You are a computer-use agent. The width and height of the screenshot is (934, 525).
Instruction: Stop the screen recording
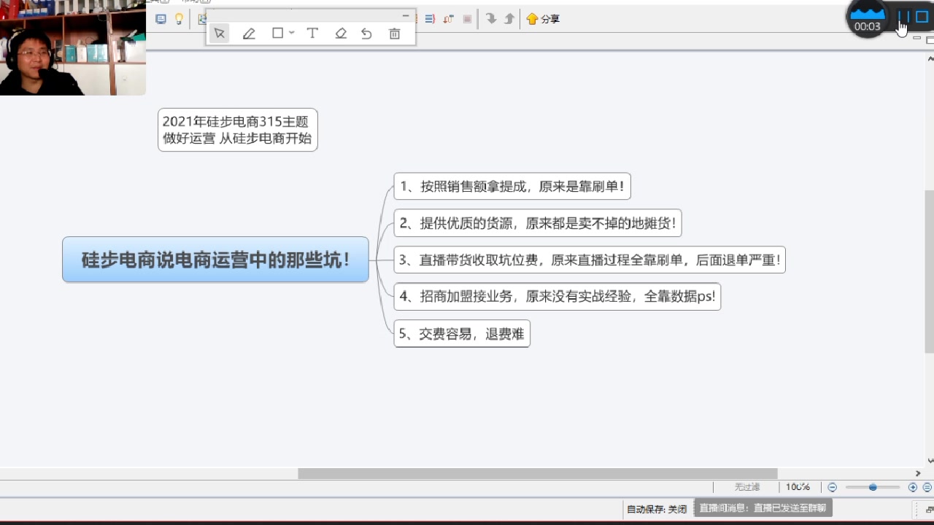tap(922, 17)
